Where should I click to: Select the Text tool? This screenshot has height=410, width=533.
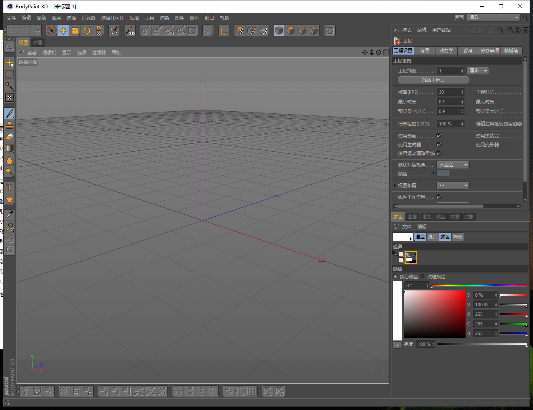(10, 188)
